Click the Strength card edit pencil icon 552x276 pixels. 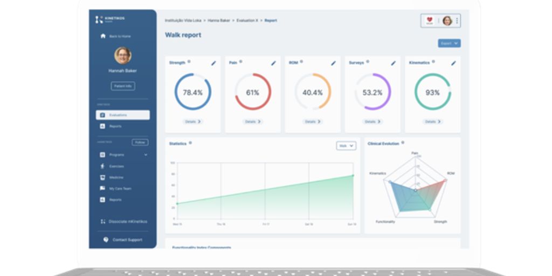pos(213,63)
